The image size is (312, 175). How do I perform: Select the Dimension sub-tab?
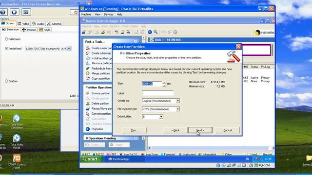point(11,30)
